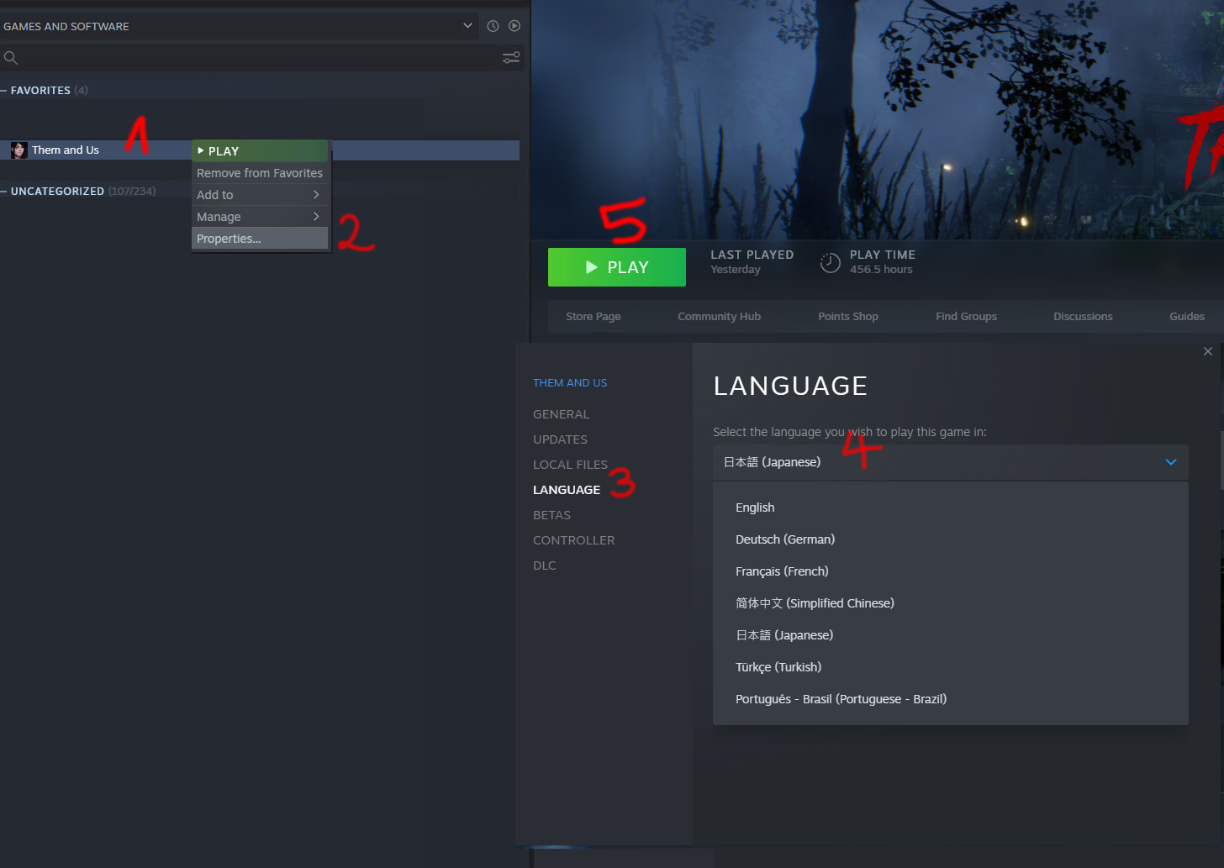
Task: Go to the Community Hub link
Action: pos(719,317)
